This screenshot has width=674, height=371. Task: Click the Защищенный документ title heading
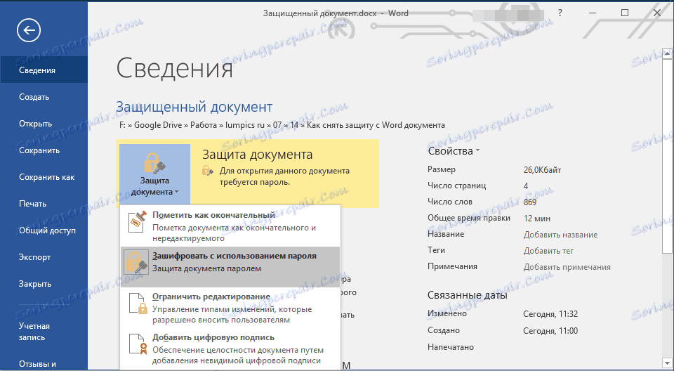(x=194, y=107)
